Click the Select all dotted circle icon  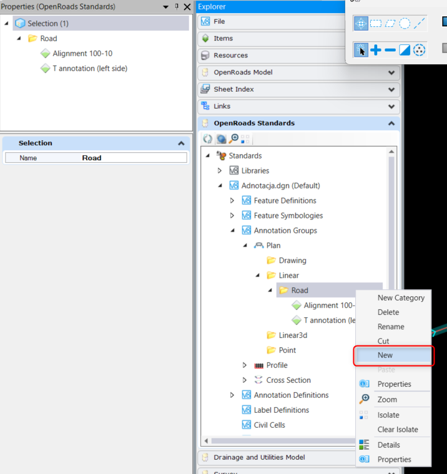pos(419,50)
